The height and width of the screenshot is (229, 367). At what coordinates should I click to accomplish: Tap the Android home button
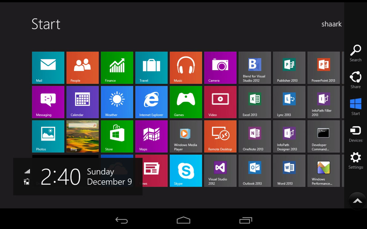pos(183,220)
